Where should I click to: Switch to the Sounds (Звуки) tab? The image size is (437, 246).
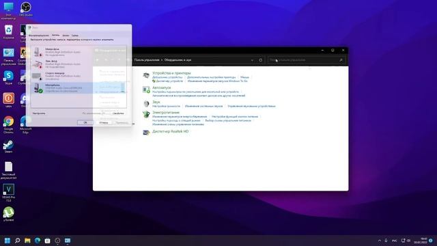coord(66,36)
